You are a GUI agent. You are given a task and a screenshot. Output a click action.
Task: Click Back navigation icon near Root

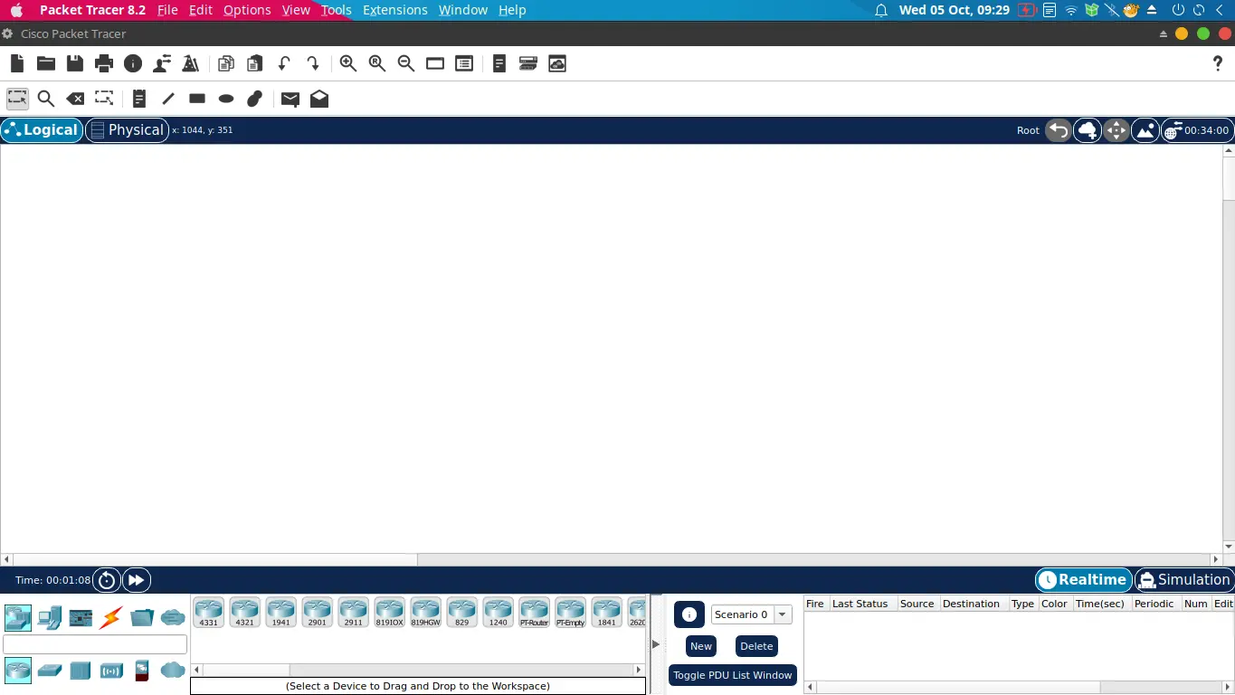[1058, 130]
